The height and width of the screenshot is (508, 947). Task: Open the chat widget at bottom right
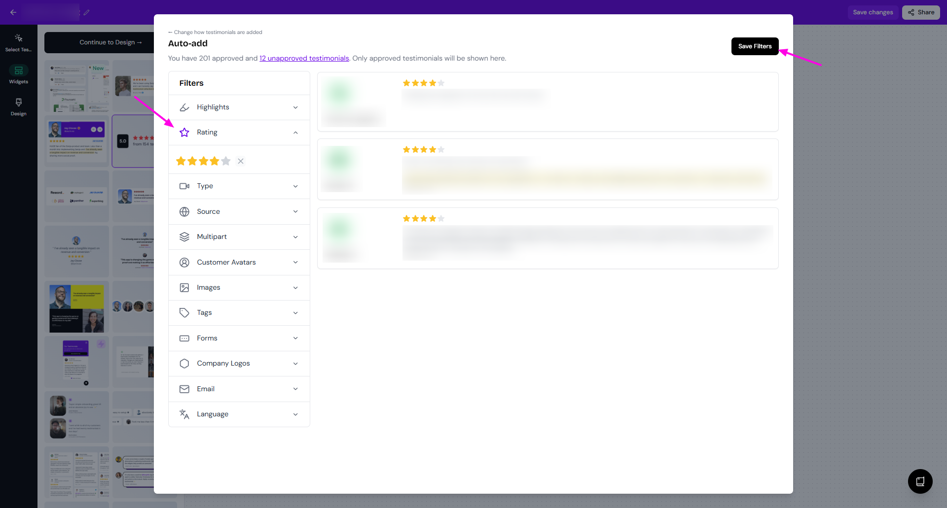tap(920, 481)
